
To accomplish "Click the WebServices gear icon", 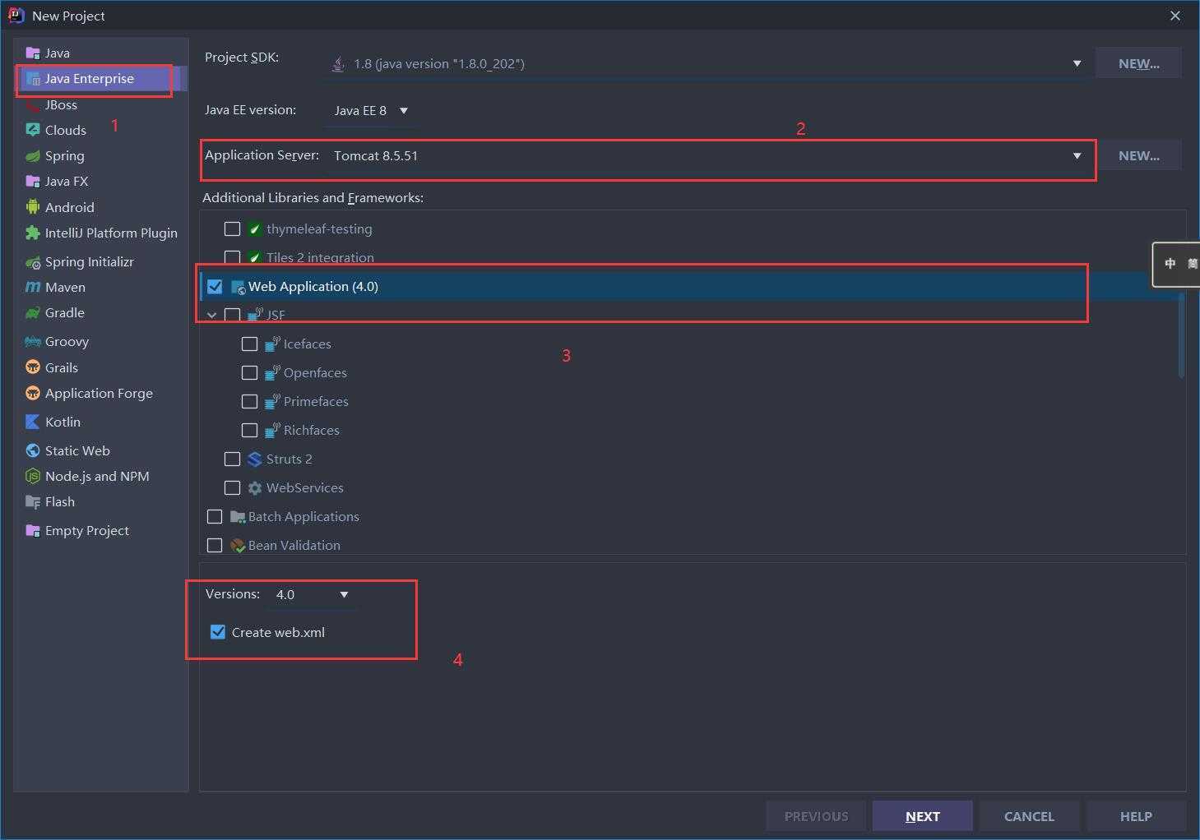I will click(x=255, y=487).
